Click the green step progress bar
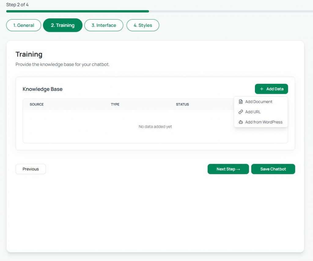Image resolution: width=313 pixels, height=261 pixels. click(77, 11)
